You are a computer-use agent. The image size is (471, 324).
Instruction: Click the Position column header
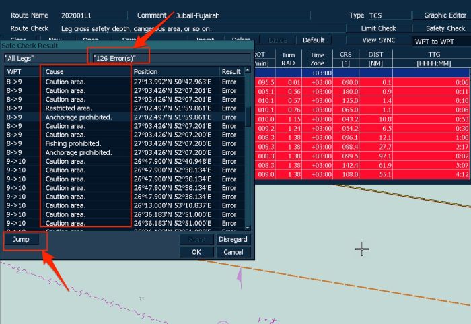click(x=175, y=71)
